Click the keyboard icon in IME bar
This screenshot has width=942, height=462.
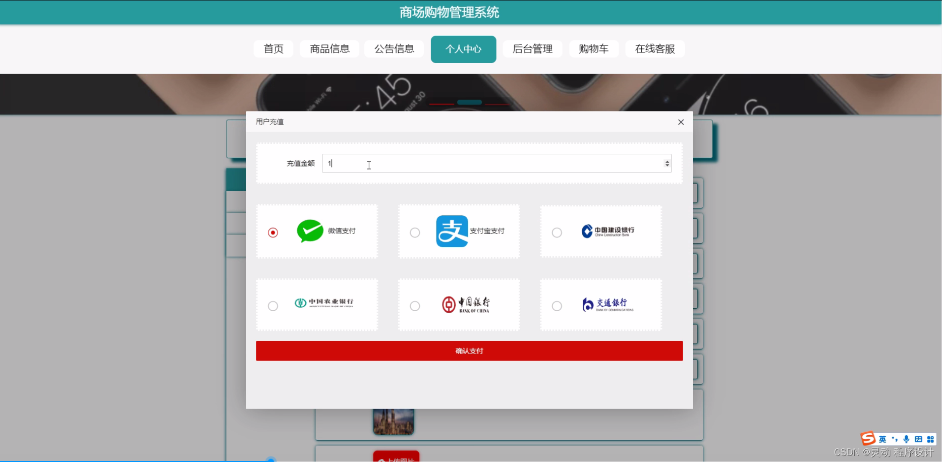(918, 439)
